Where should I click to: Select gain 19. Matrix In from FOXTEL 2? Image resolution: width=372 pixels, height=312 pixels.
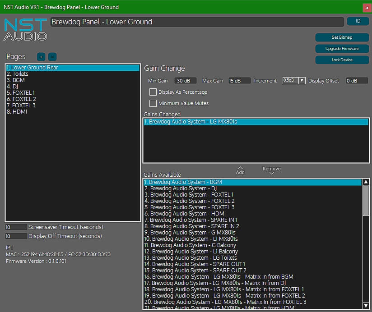[253, 296]
